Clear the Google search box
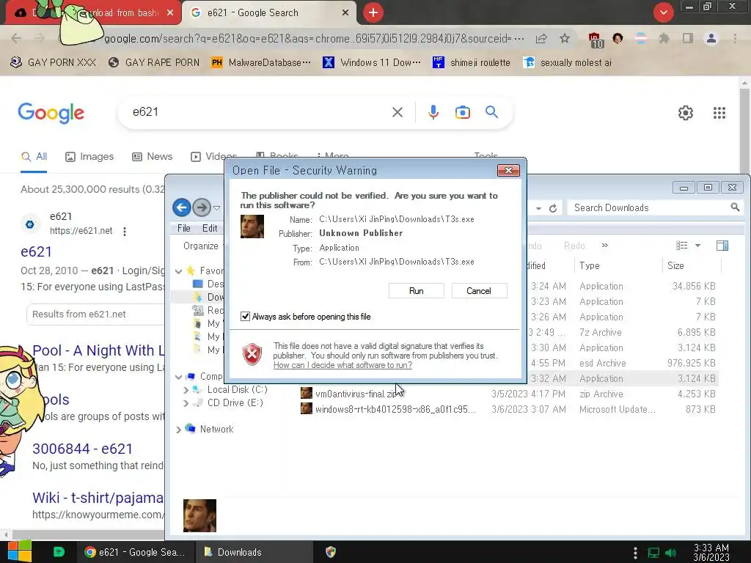 click(397, 112)
